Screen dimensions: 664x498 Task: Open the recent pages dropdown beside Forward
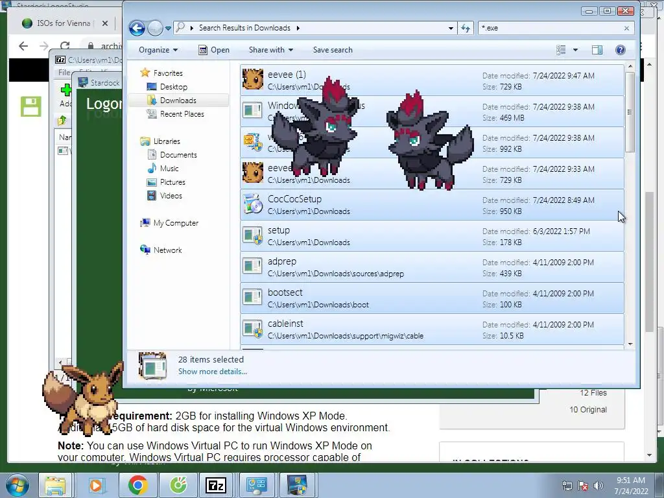pos(168,29)
